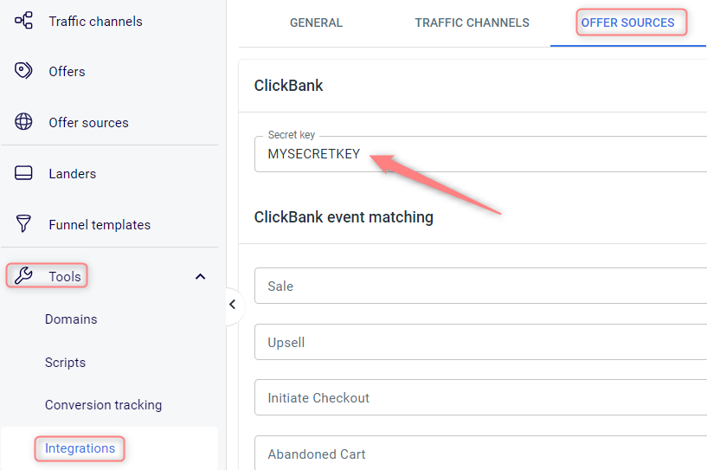Click the Tools wrench icon
This screenshot has height=470, width=707.
coord(23,275)
